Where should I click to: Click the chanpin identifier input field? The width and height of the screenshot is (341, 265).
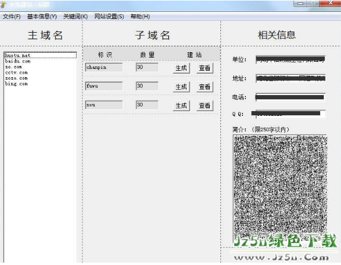point(104,67)
